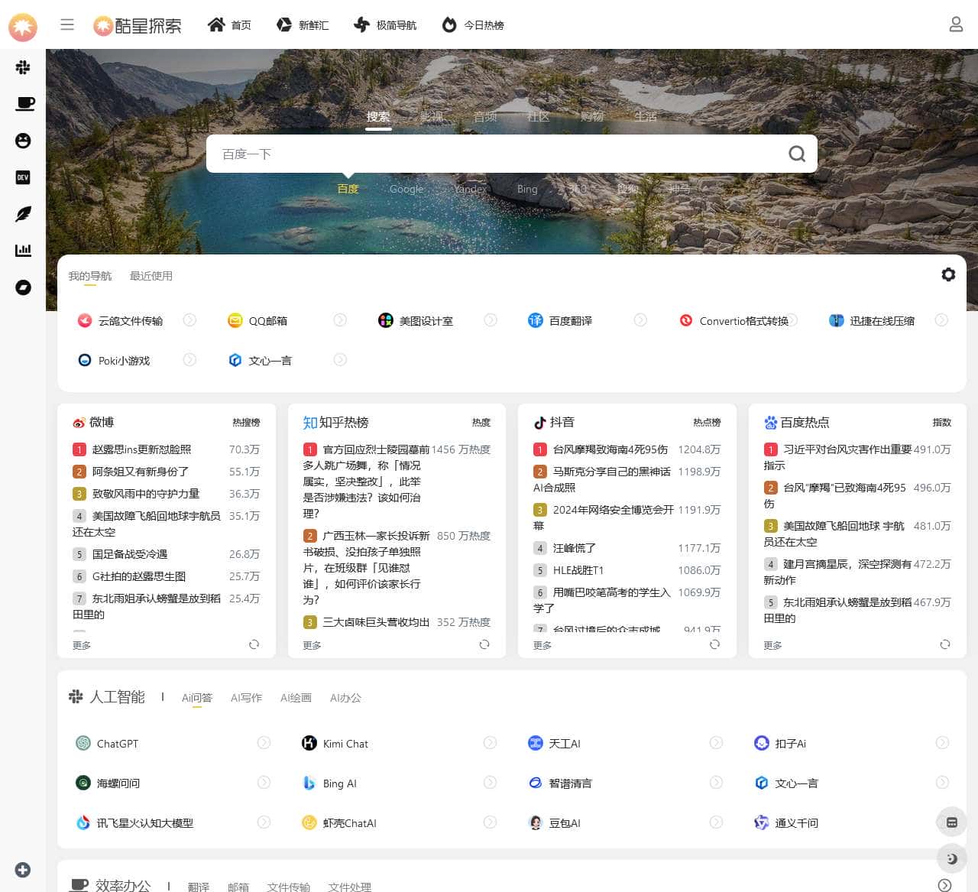Open the DEV community sidebar icon
The image size is (978, 892).
[23, 177]
